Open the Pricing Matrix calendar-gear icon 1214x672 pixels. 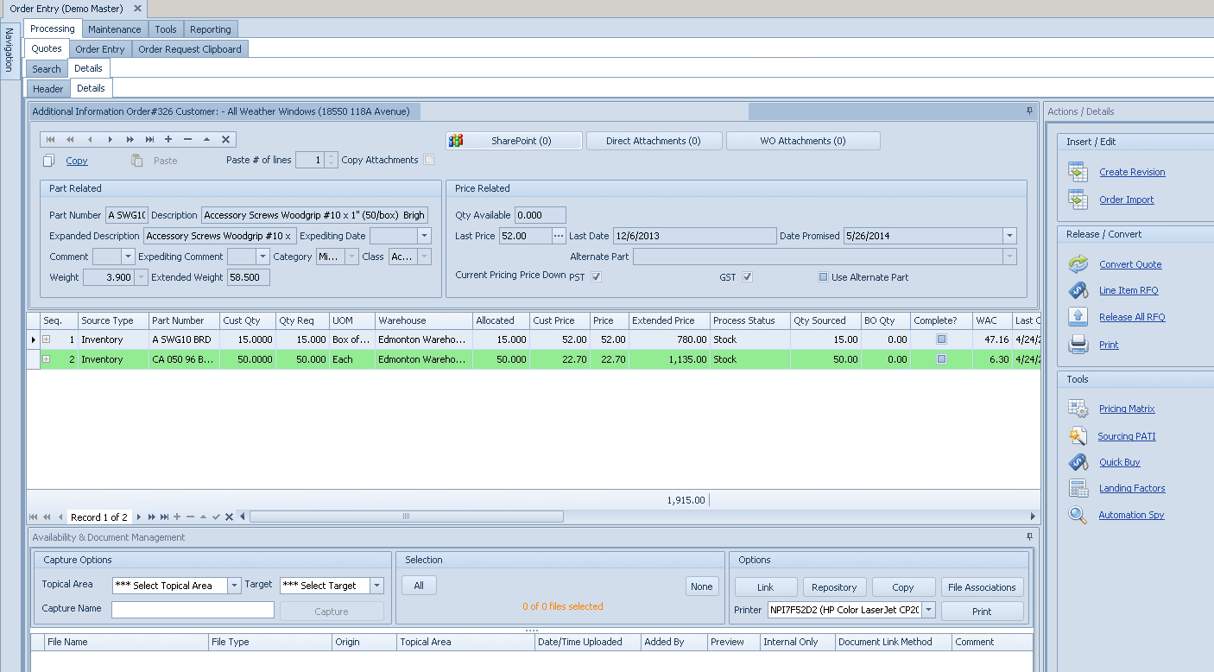coord(1078,408)
